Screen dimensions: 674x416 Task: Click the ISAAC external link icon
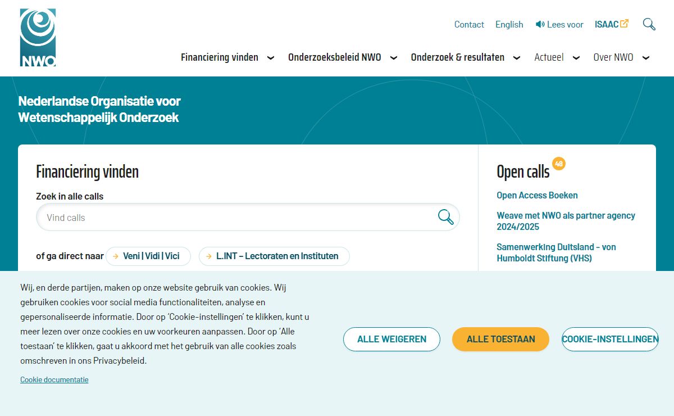pyautogui.click(x=624, y=24)
